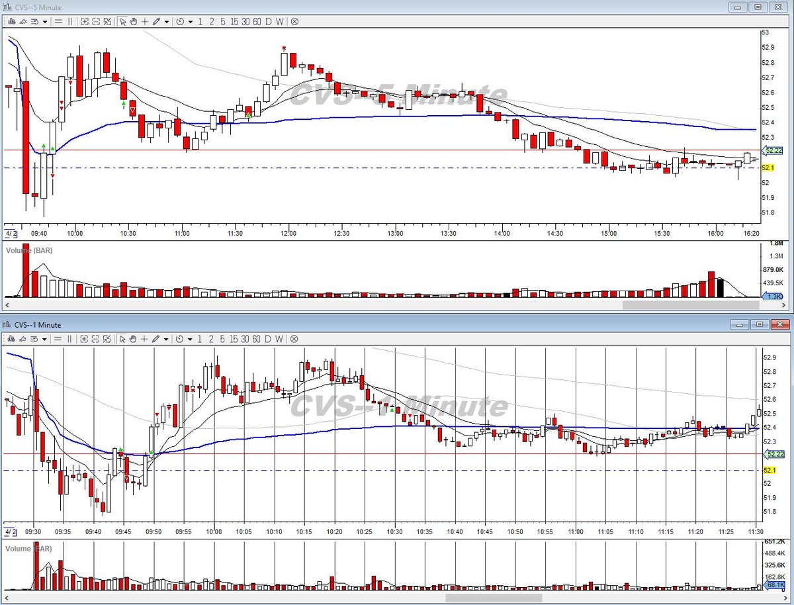794x605 pixels.
Task: Pick the pencil drawing tool in 1-minute chart
Action: click(156, 338)
